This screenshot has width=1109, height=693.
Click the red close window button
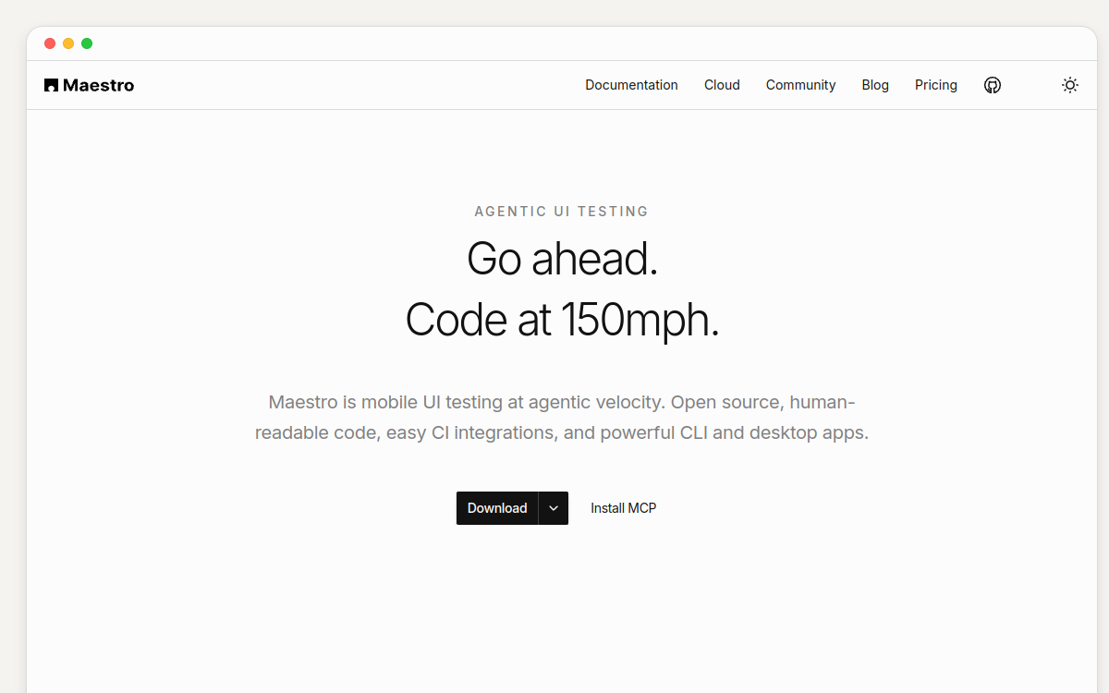tap(50, 43)
